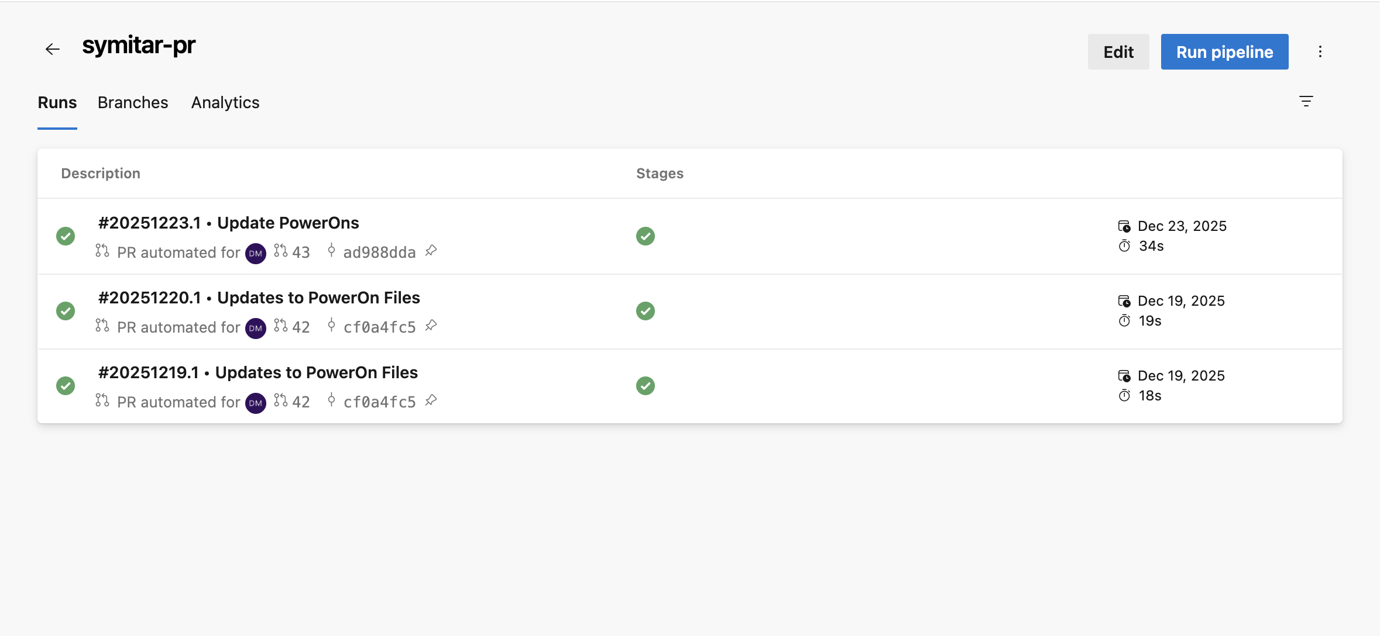The height and width of the screenshot is (636, 1380).
Task: Switch to the Branches tab
Action: tap(133, 102)
